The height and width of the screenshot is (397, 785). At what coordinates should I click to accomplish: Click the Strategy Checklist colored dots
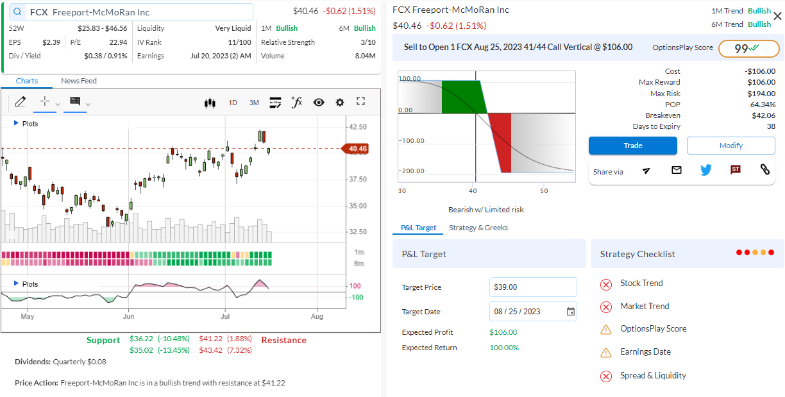tap(755, 253)
